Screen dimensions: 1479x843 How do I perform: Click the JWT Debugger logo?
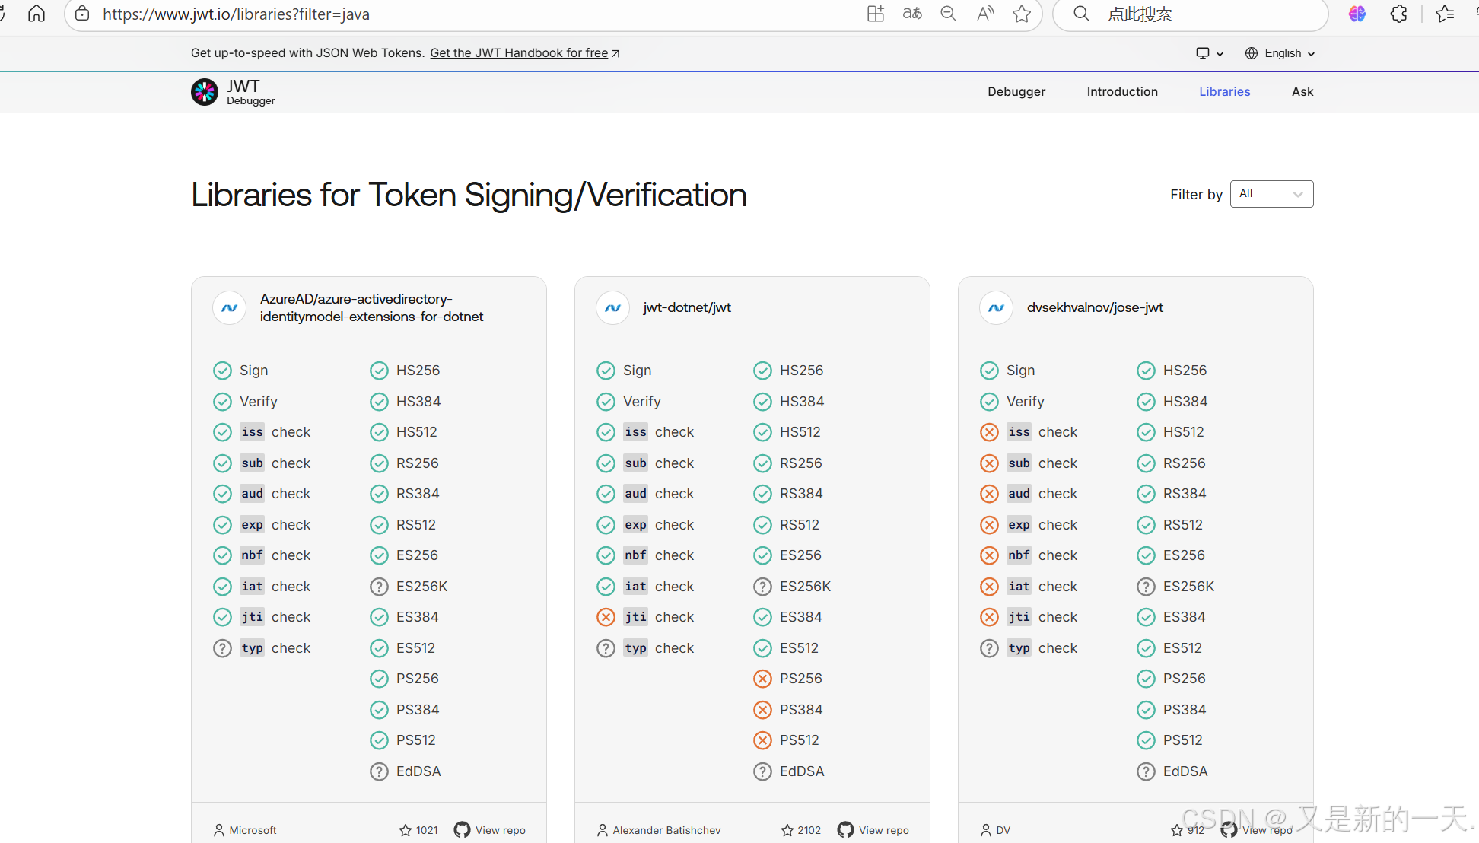pos(233,92)
